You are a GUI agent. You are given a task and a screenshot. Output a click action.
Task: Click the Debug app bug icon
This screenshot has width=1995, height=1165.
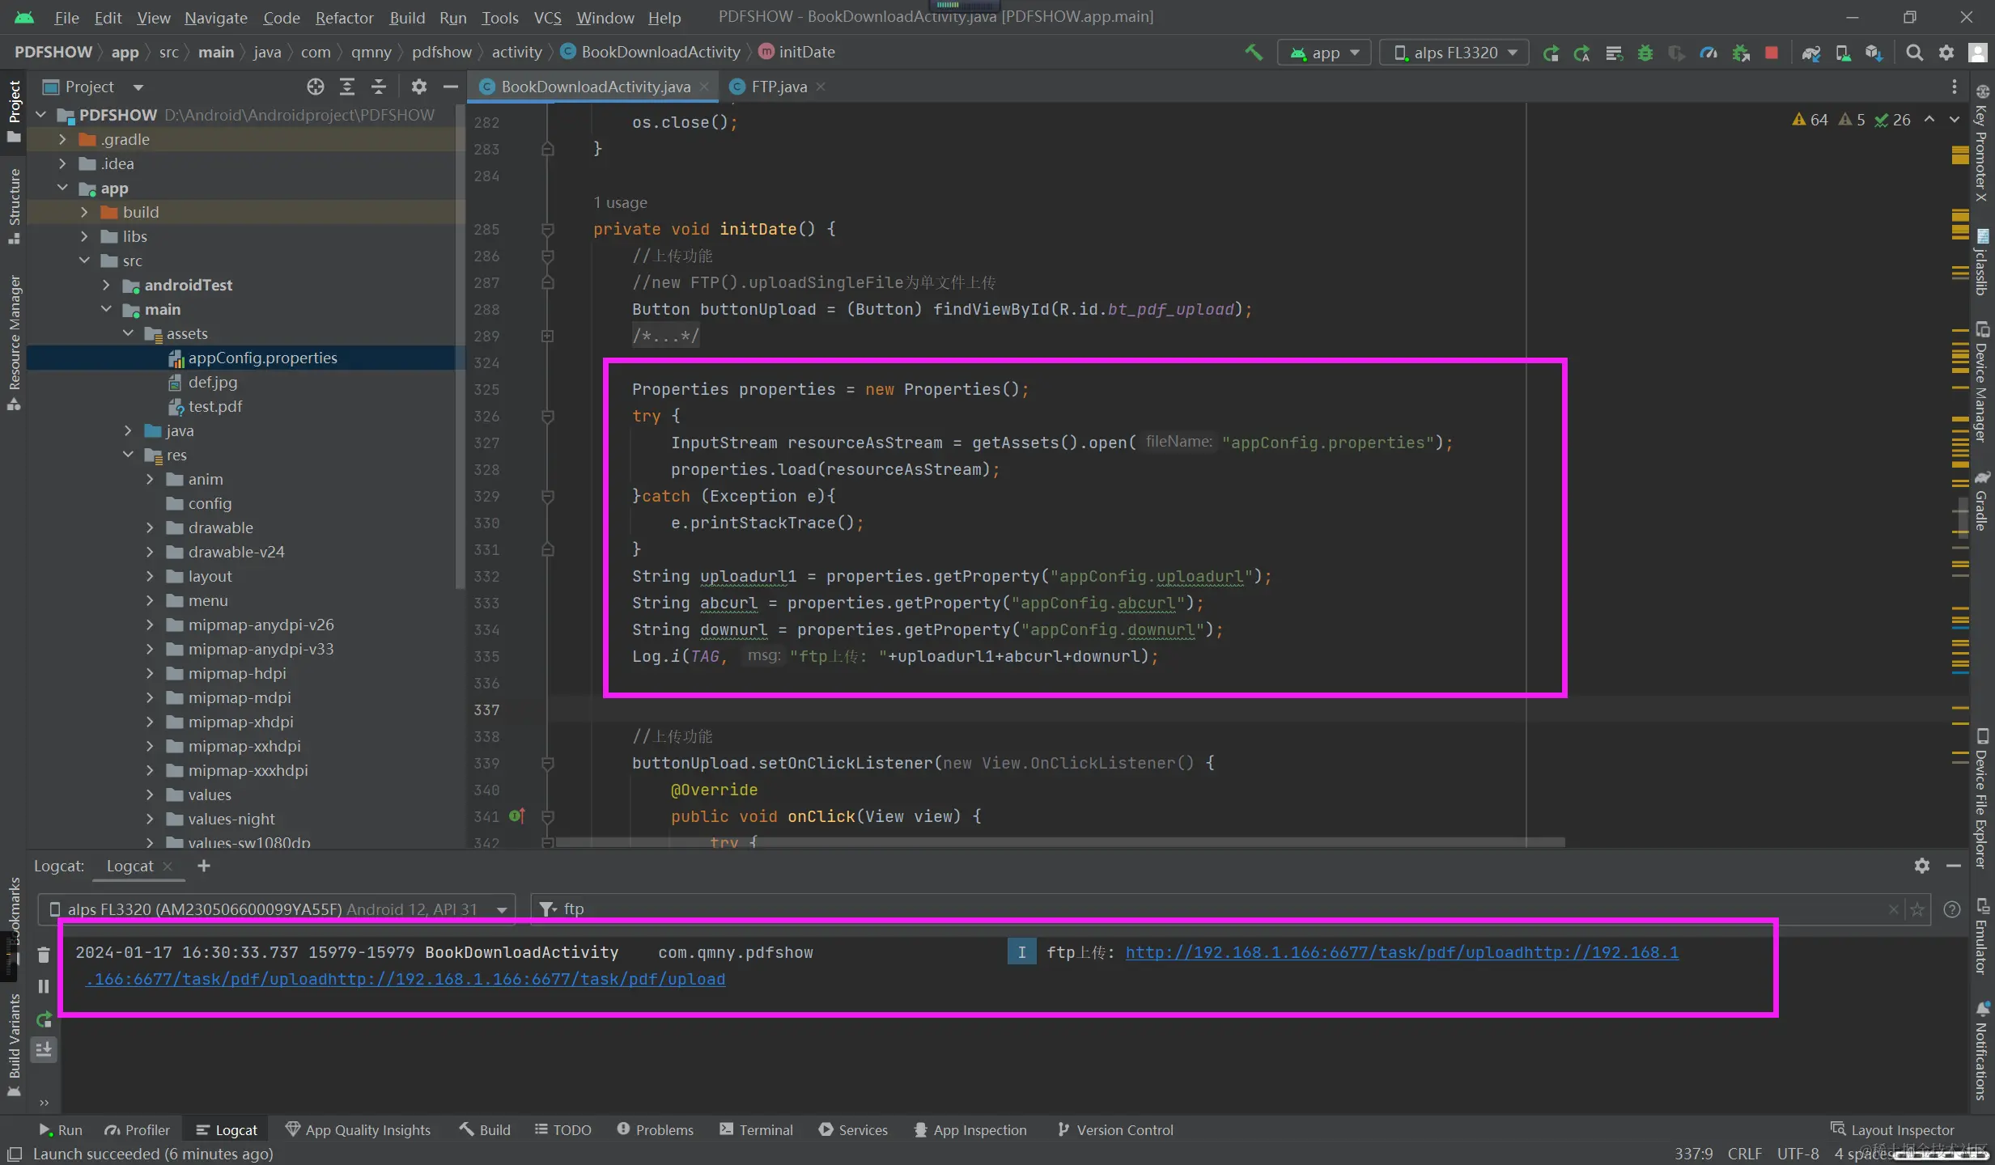coord(1645,53)
